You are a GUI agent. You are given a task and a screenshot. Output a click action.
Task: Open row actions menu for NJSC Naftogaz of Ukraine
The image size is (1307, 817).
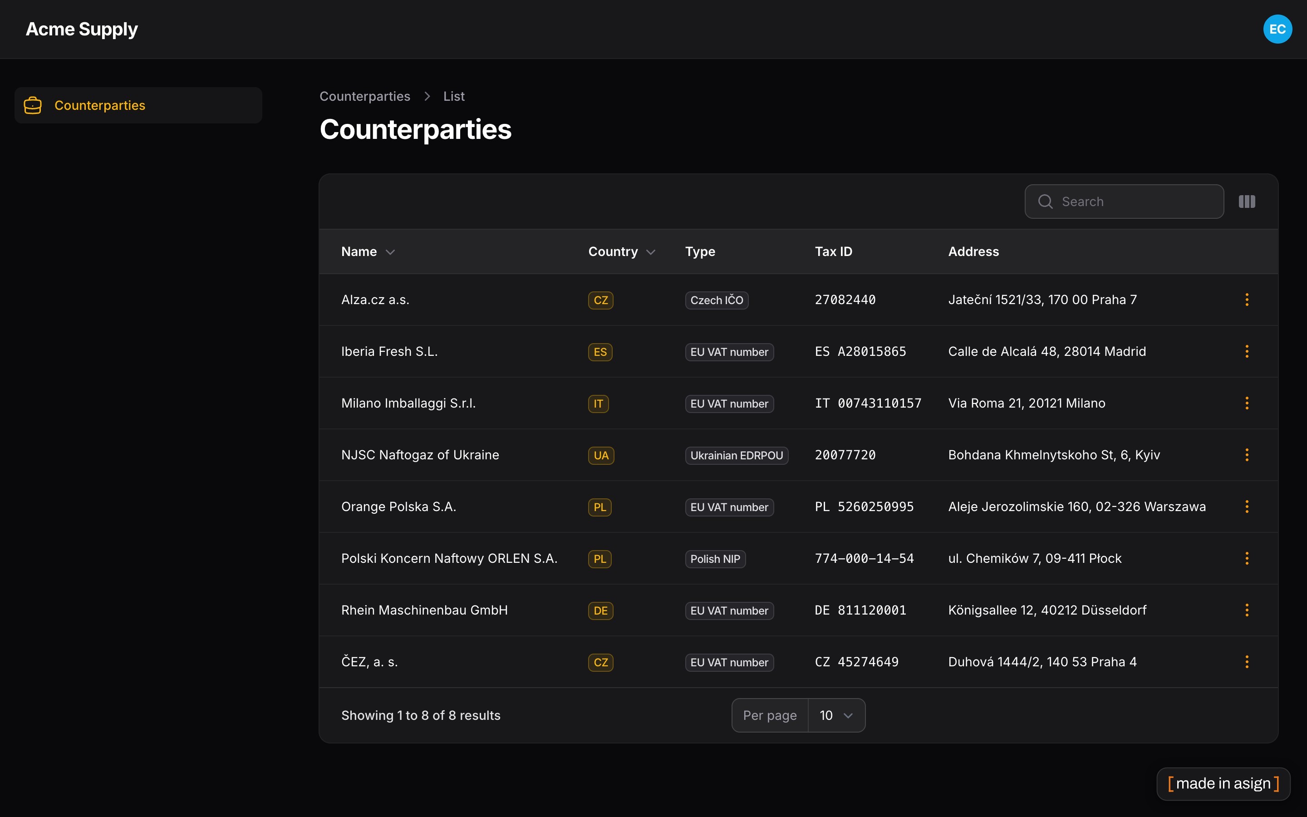tap(1247, 455)
